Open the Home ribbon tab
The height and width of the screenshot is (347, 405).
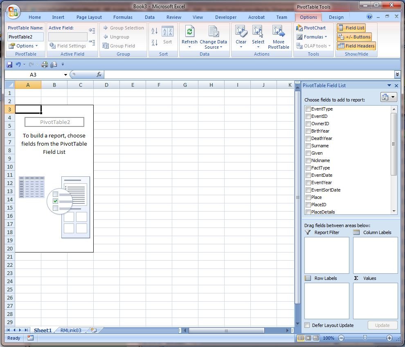pos(35,17)
